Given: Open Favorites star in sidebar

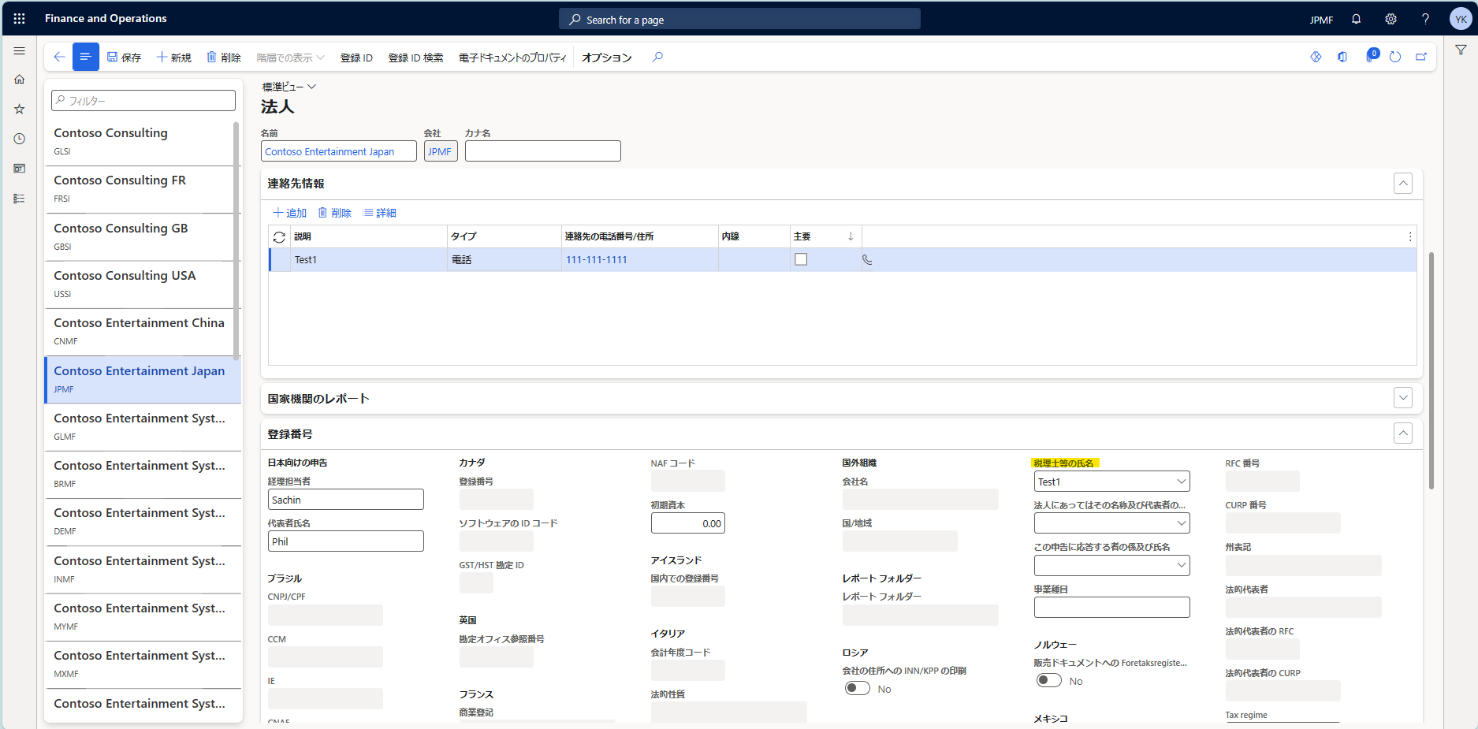Looking at the screenshot, I should pyautogui.click(x=20, y=109).
